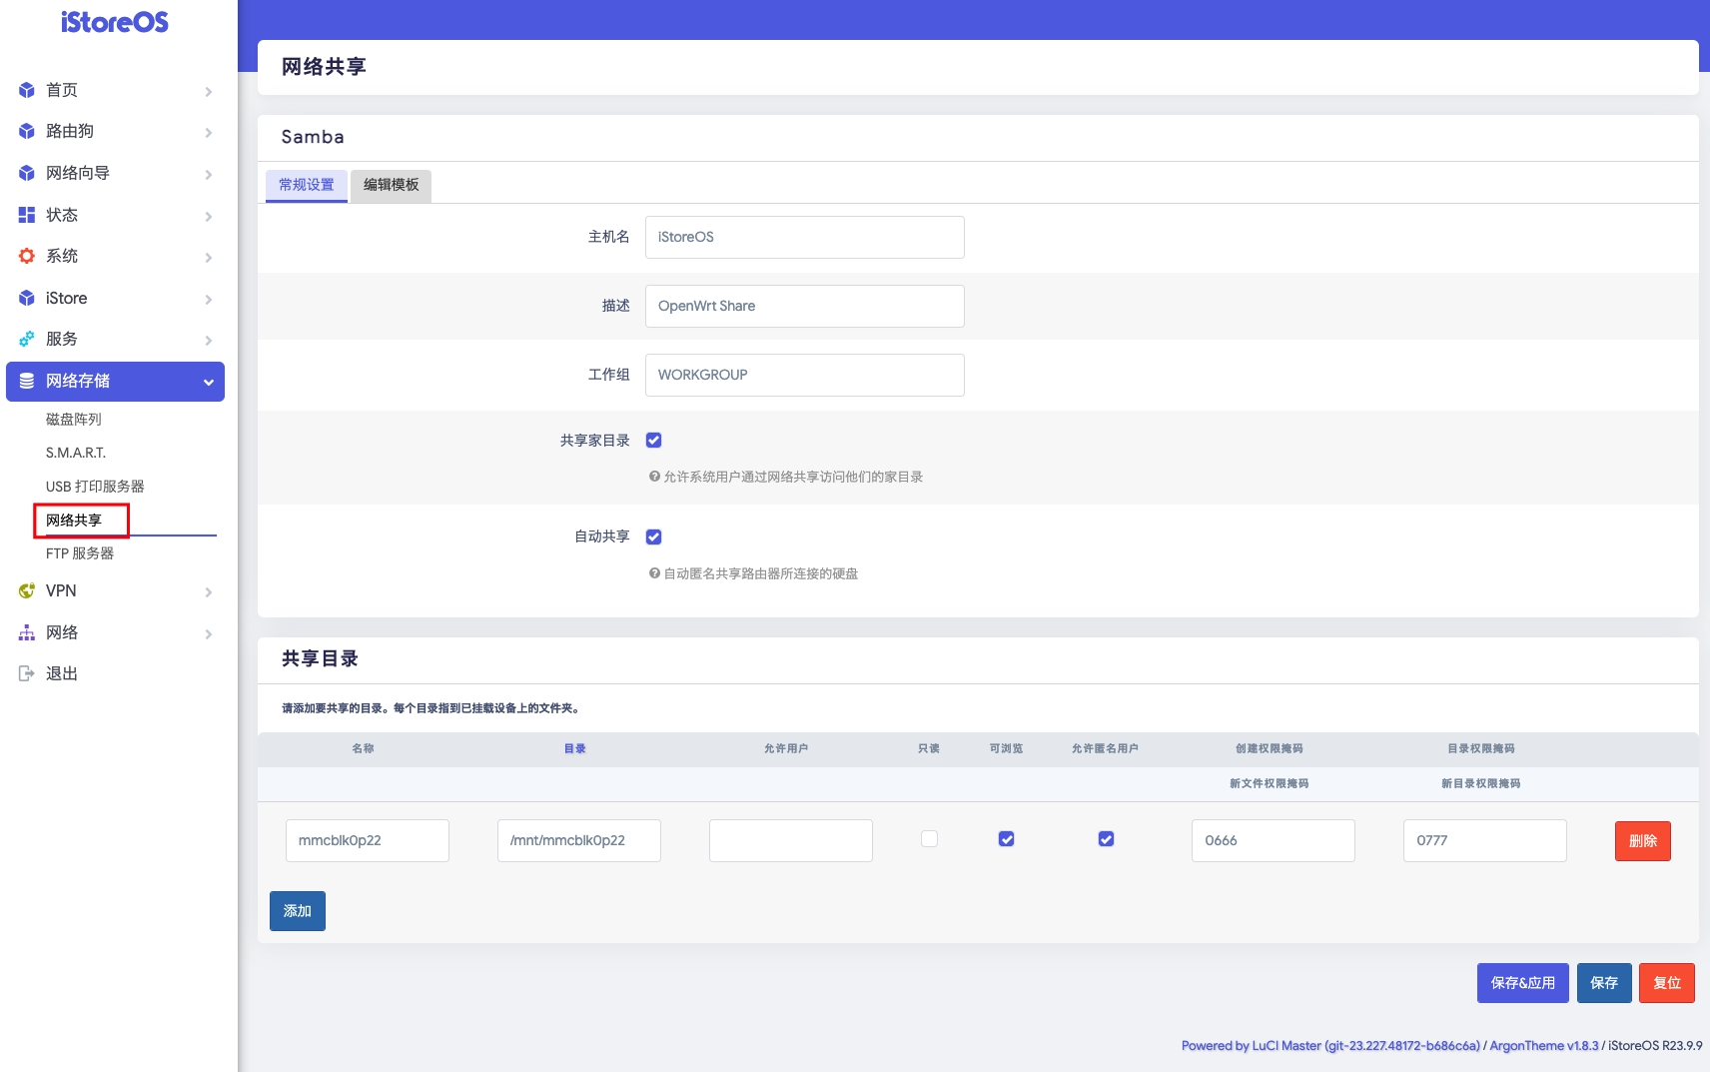Click the 路由狗 icon in sidebar

[26, 131]
